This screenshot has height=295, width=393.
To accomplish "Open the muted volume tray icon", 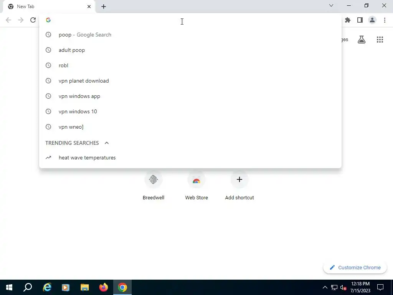I will click(x=343, y=287).
